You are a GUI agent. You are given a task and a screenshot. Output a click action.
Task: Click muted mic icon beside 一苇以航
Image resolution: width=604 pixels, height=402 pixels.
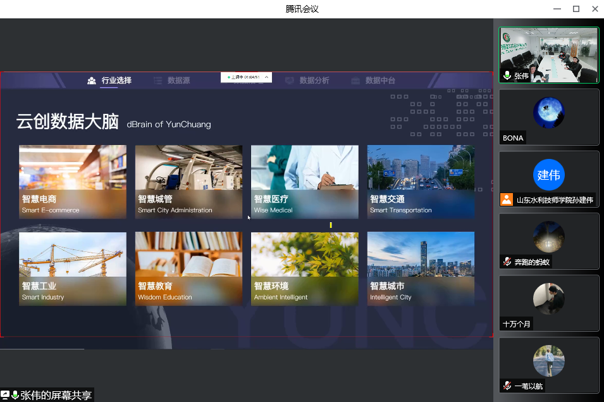coord(507,386)
